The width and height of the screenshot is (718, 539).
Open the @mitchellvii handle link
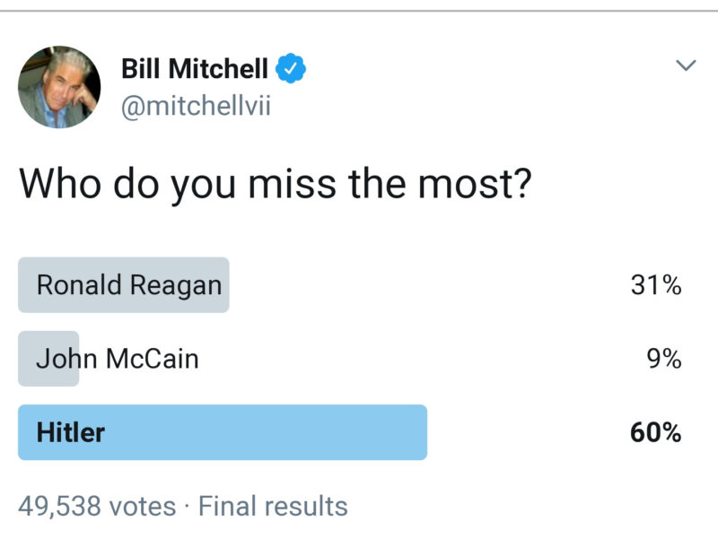pyautogui.click(x=196, y=107)
